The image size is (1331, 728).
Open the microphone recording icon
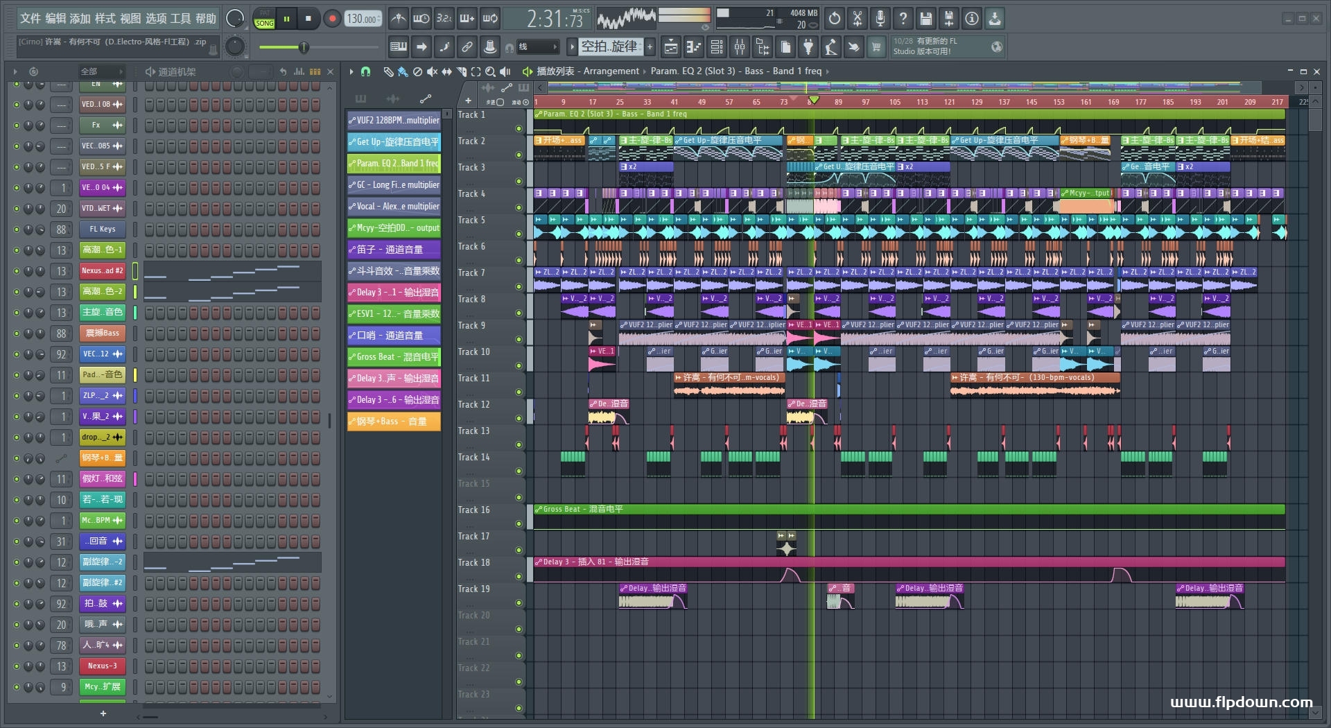[880, 19]
